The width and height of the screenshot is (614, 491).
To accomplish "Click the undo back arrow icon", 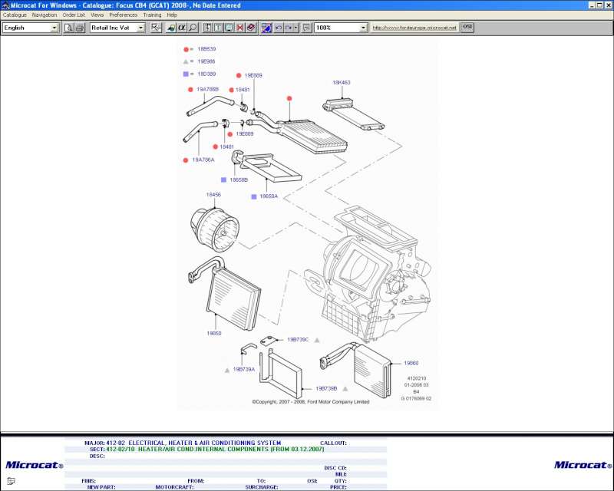I will click(x=278, y=28).
